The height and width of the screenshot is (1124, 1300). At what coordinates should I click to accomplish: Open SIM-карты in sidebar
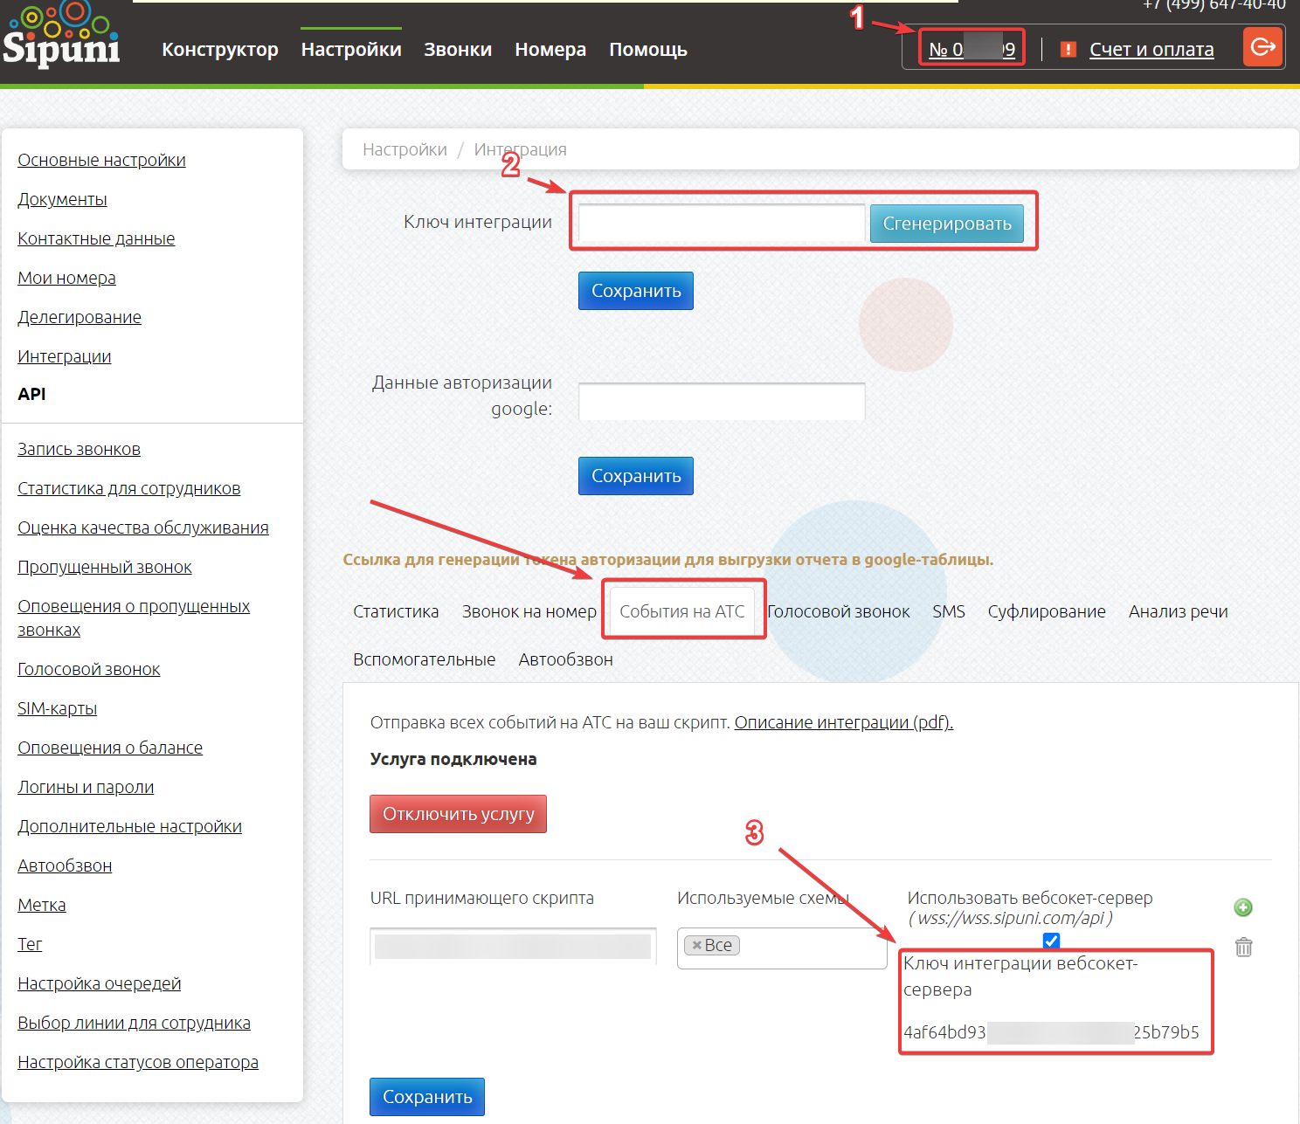click(57, 708)
